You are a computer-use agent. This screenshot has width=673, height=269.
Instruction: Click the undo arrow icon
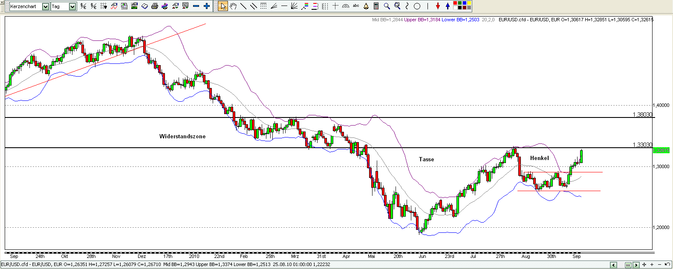point(667,264)
